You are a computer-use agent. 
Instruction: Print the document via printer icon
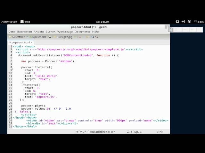tap(50, 37)
